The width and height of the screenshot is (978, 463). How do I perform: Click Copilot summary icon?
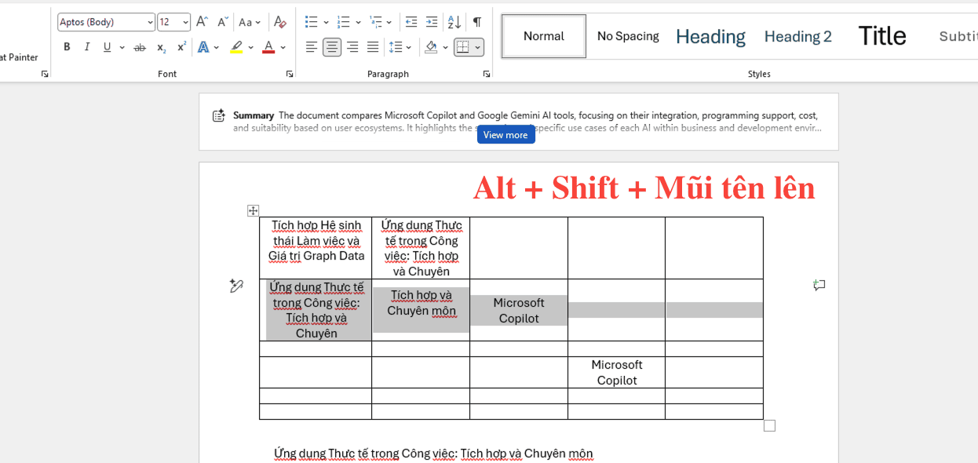coord(219,115)
